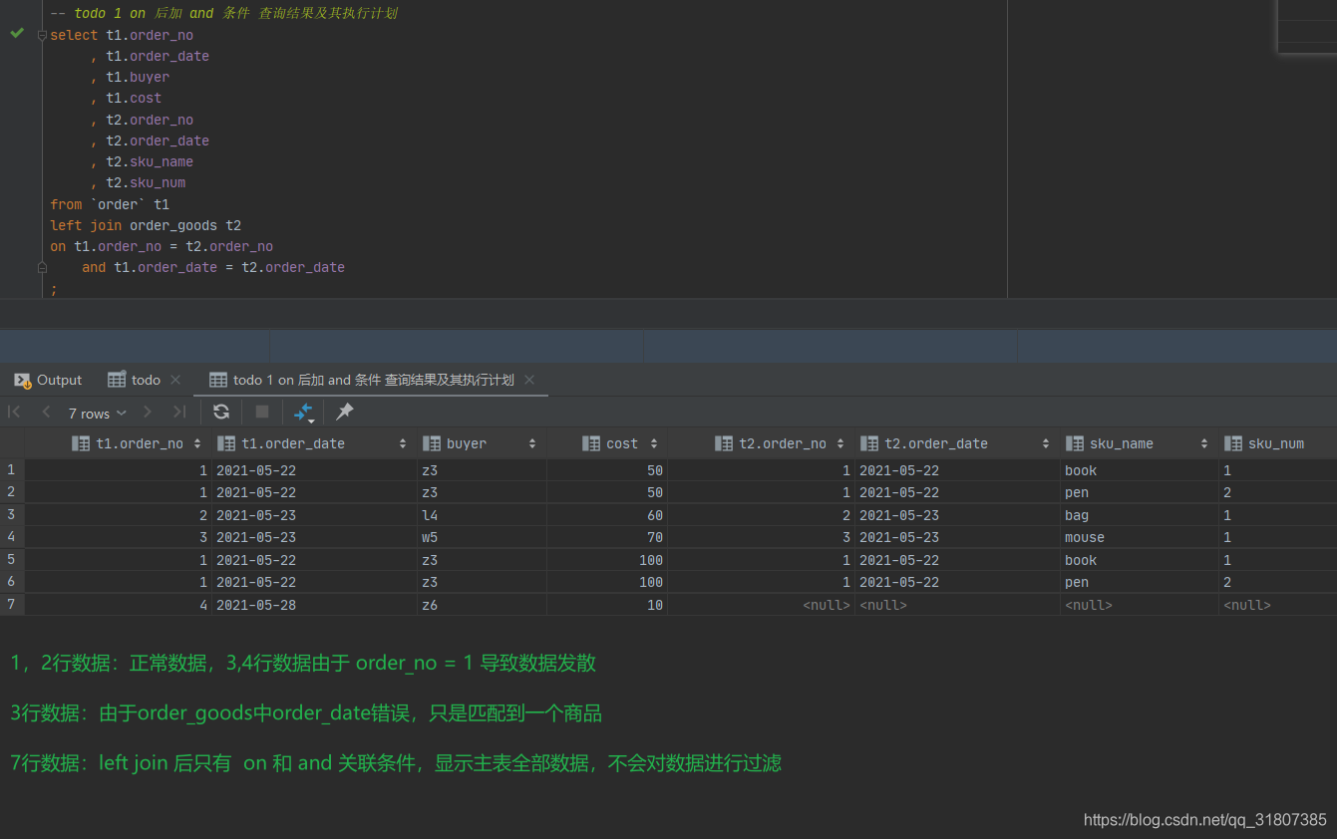
Task: Click the sku_name cell 'mouse'
Action: click(x=1138, y=537)
